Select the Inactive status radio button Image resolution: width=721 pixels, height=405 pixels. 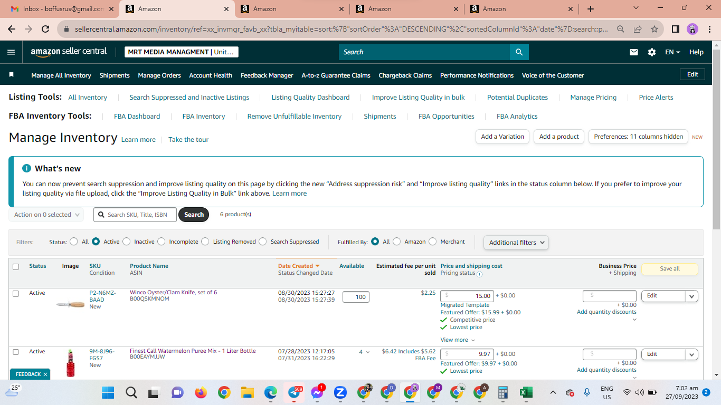click(126, 242)
